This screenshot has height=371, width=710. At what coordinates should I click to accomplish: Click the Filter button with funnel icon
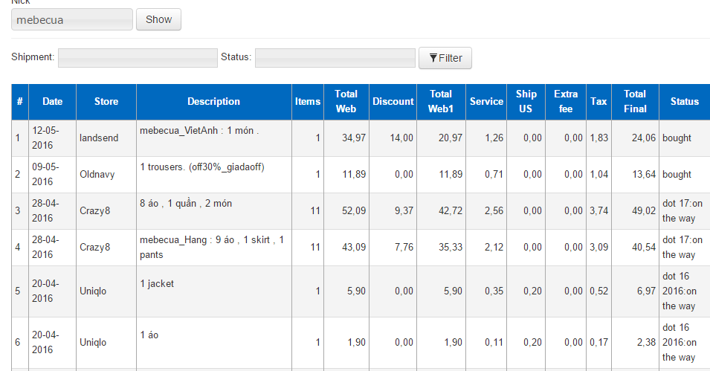pos(445,58)
